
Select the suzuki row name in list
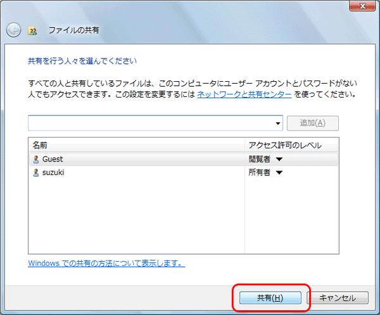tap(54, 172)
